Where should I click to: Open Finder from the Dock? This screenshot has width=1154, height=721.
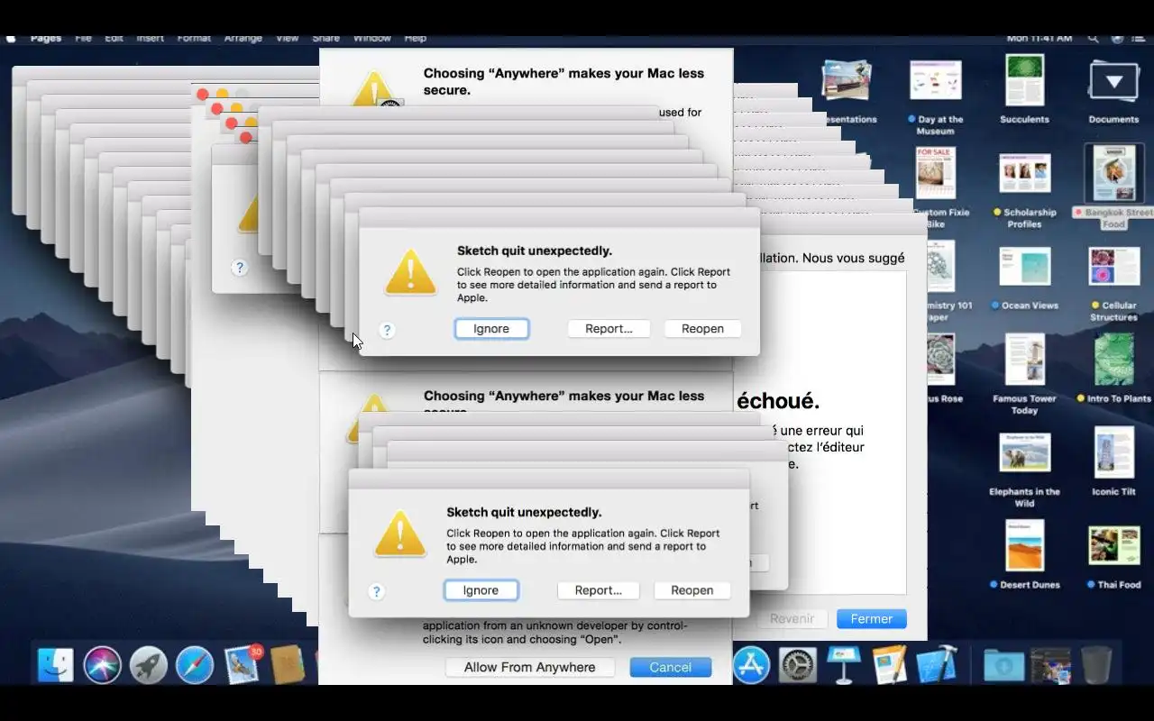point(56,665)
